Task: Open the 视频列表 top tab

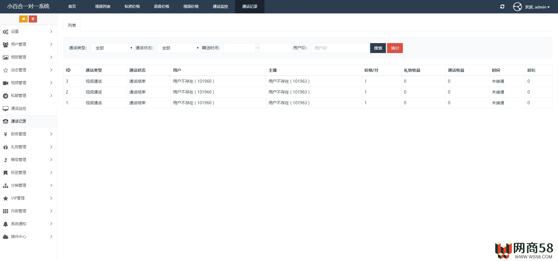Action: click(x=103, y=7)
